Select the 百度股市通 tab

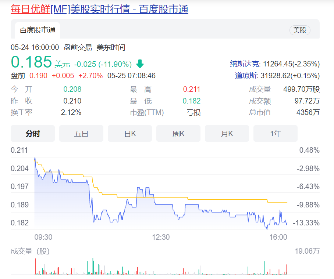pyautogui.click(x=38, y=30)
